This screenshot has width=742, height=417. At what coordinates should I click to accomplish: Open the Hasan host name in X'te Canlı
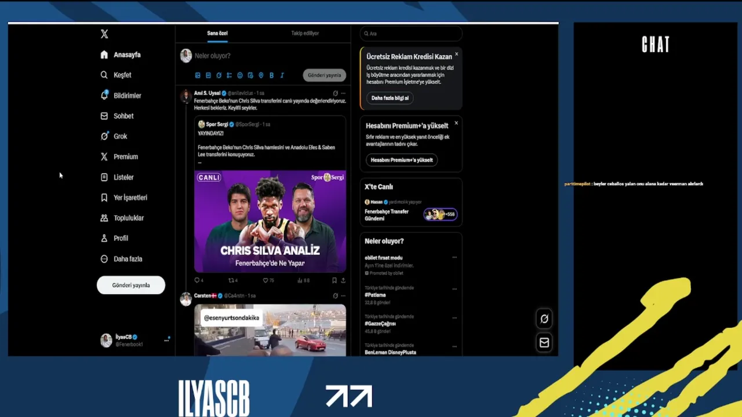click(x=377, y=202)
